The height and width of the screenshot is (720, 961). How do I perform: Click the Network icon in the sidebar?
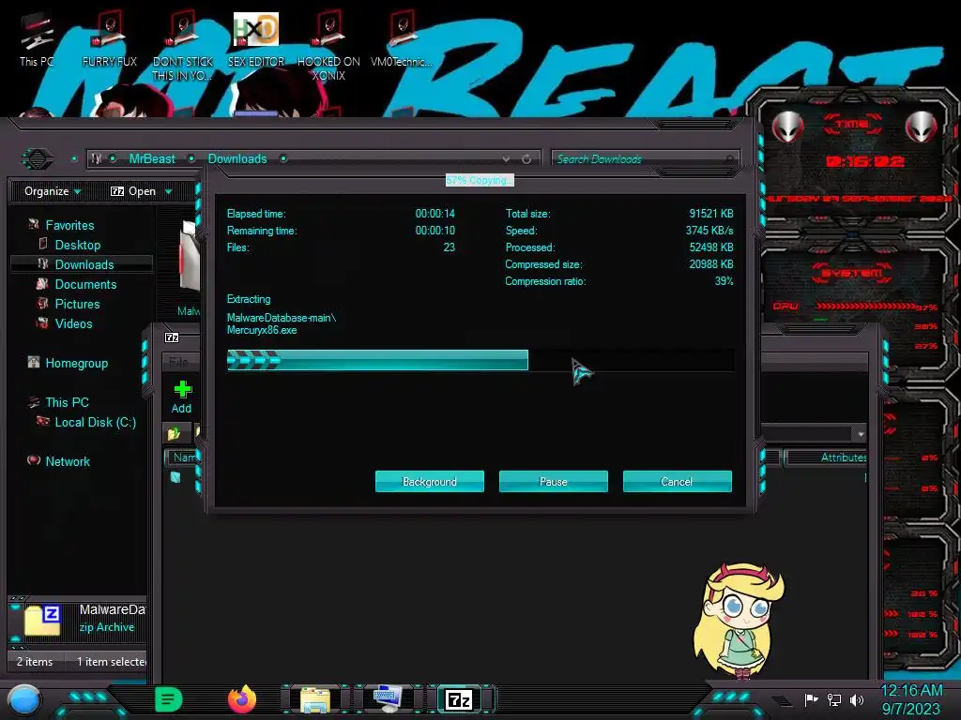(34, 460)
